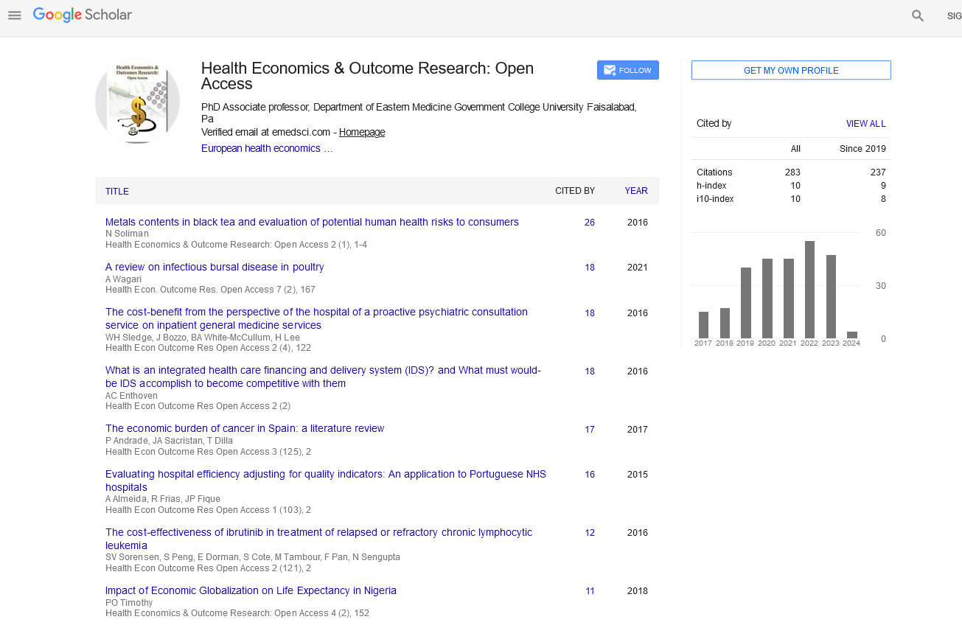Click the 'Since 2019' column header
Image resolution: width=962 pixels, height=625 pixels.
coord(862,149)
